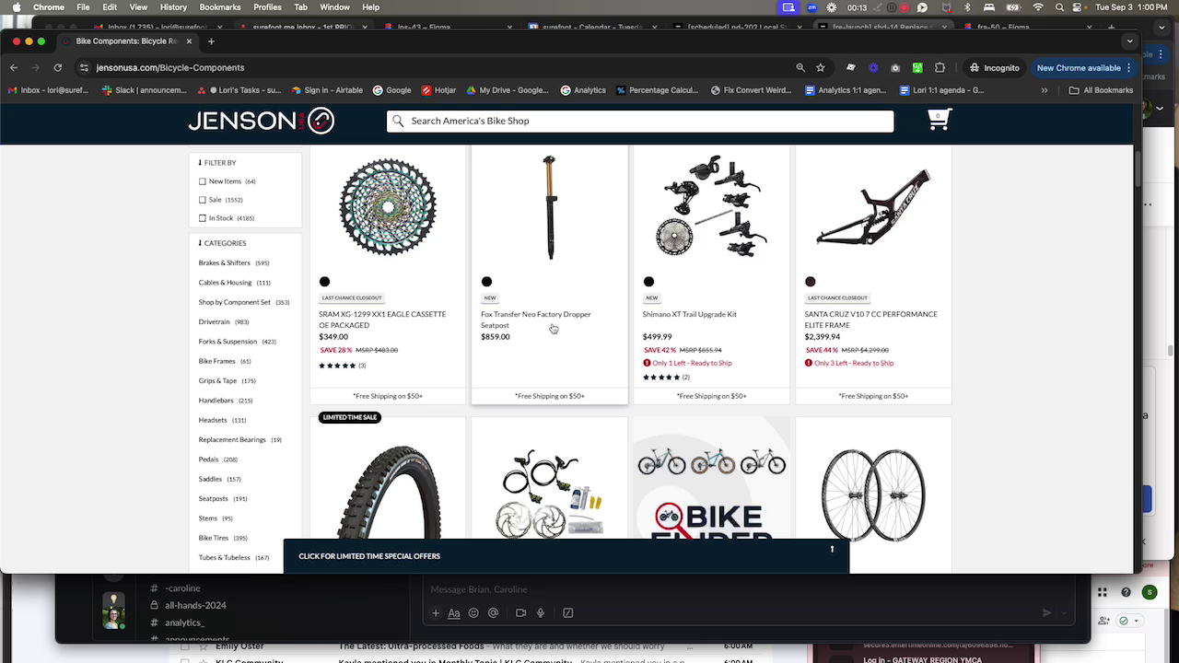The height and width of the screenshot is (663, 1179).
Task: Click the slash shortcuts icon in Slack composer
Action: (x=567, y=613)
